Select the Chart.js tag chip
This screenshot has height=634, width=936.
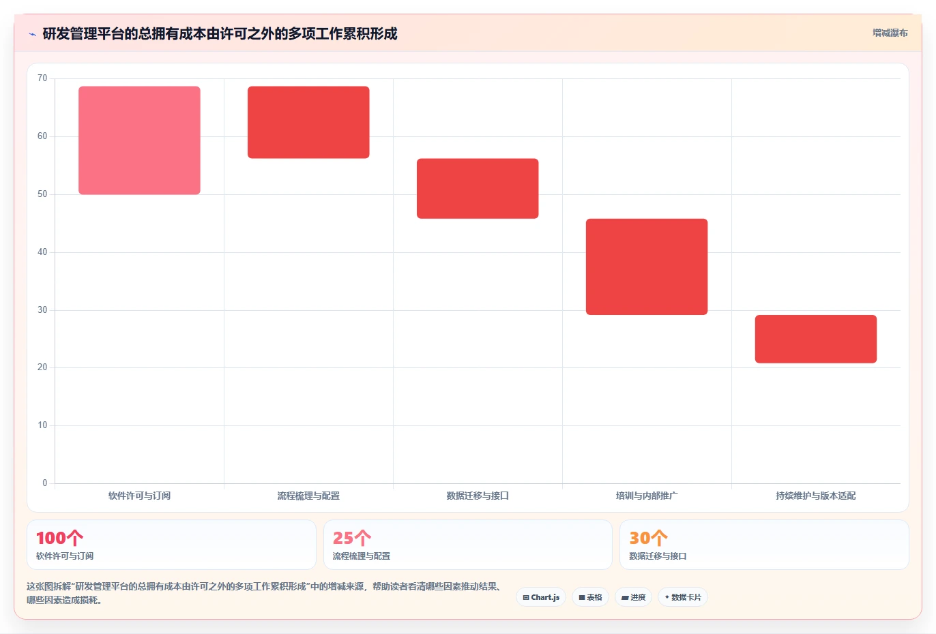click(x=541, y=597)
